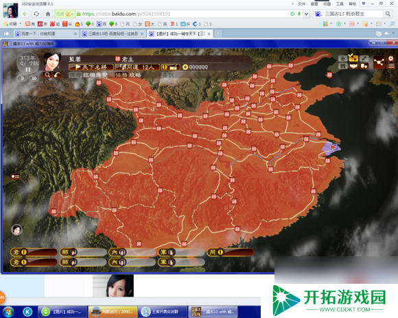The height and width of the screenshot is (318, 398).
Task: Toggle the yellow checked faction map filter
Action: [353, 58]
